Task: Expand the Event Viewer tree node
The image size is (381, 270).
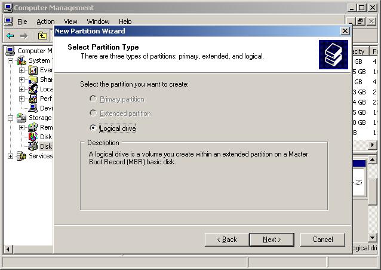Action: tap(21, 70)
